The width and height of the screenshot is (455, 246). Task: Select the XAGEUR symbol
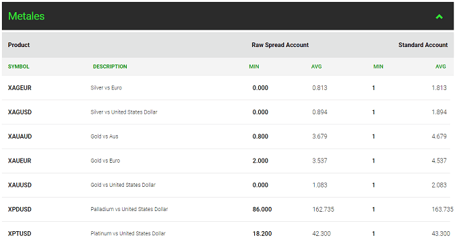[x=20, y=87]
